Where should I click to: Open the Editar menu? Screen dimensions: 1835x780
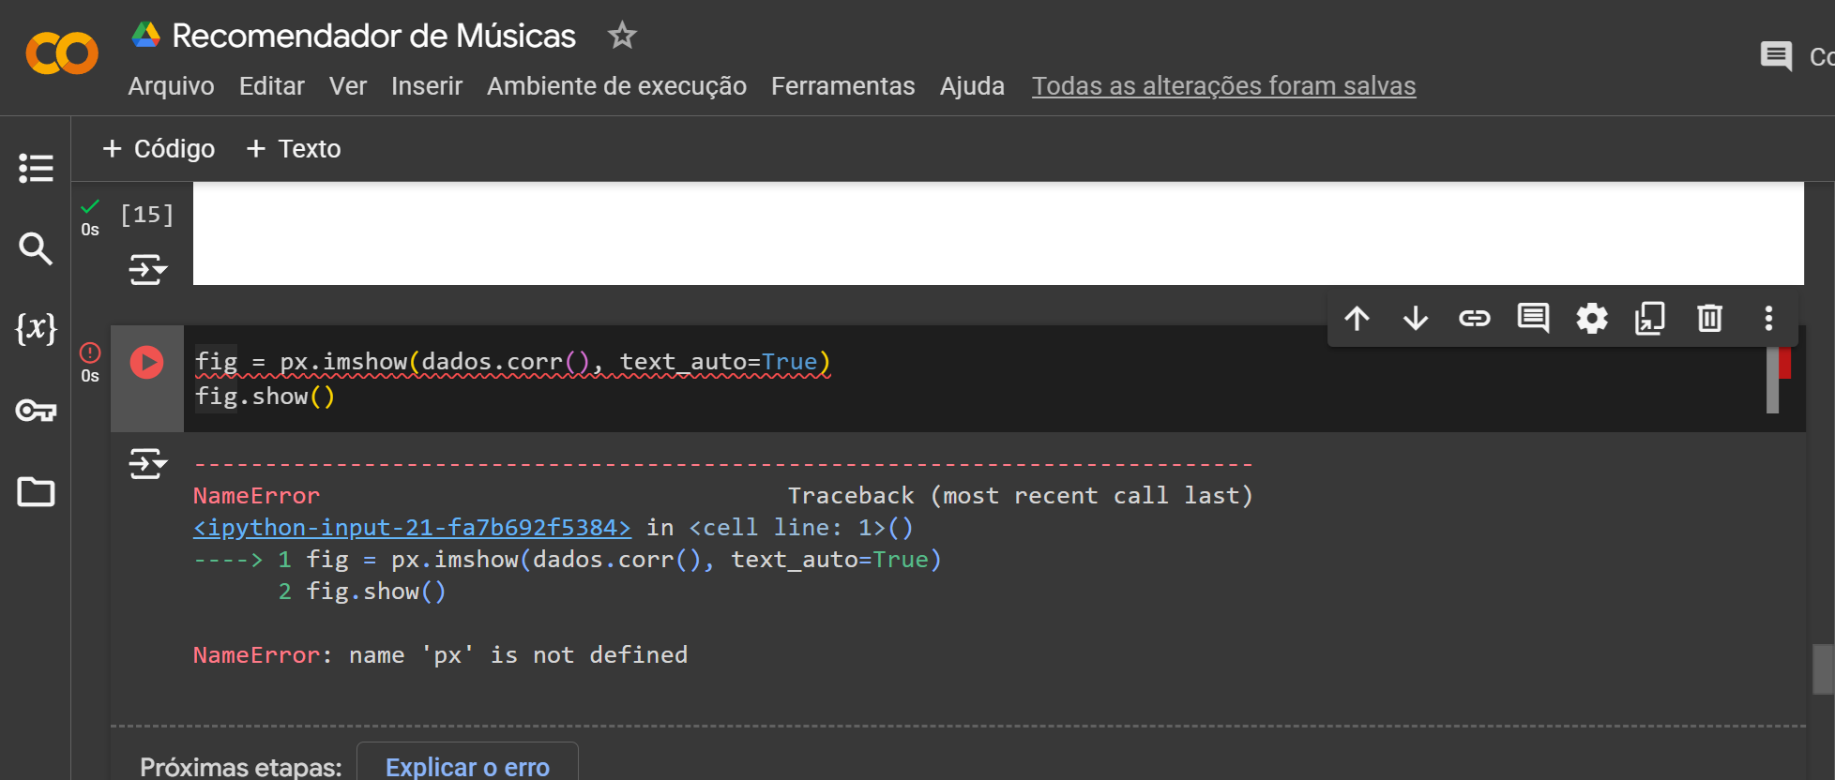[x=272, y=86]
